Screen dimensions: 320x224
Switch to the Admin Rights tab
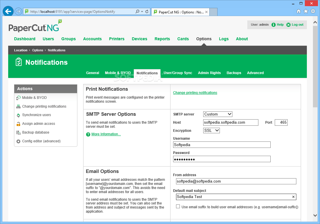(209, 73)
